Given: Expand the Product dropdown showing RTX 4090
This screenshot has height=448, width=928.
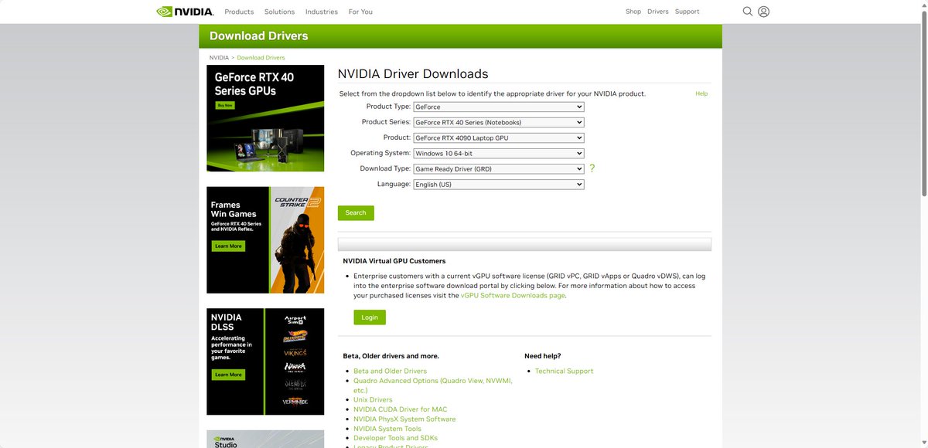Looking at the screenshot, I should point(498,137).
